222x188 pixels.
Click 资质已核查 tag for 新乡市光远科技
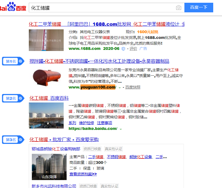point(88,186)
